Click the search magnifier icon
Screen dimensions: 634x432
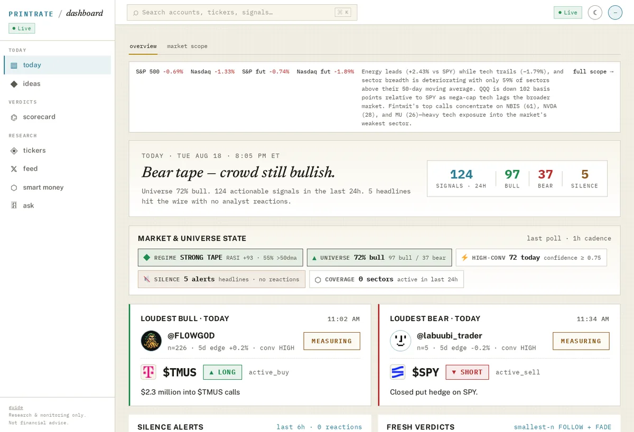point(136,13)
